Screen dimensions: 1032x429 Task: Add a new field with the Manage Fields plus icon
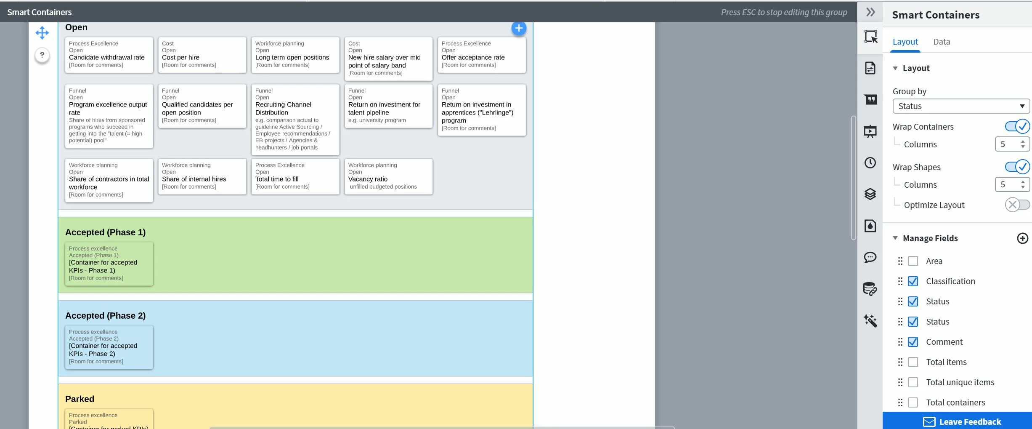[1022, 238]
